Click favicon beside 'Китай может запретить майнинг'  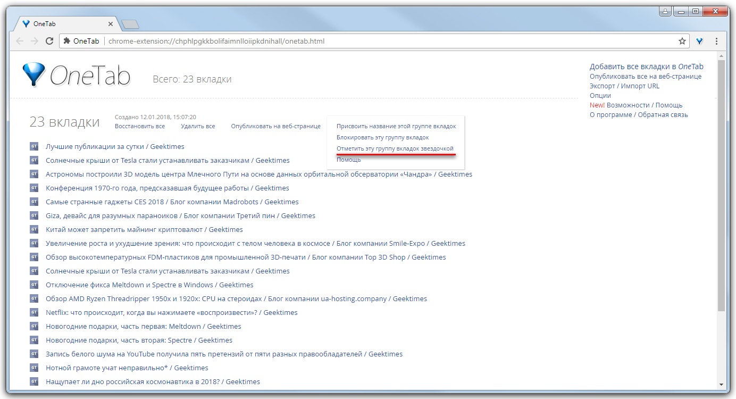pos(34,229)
